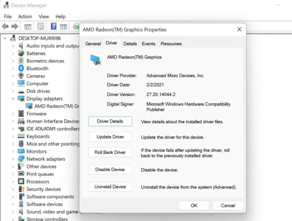Click the Cancel button in properties dialog
The height and width of the screenshot is (221, 292).
[x=228, y=205]
